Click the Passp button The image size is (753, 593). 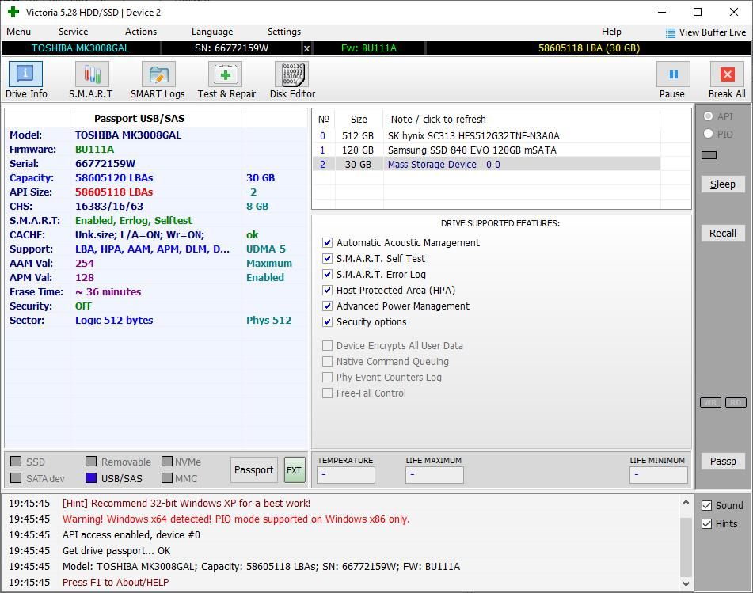pos(723,462)
